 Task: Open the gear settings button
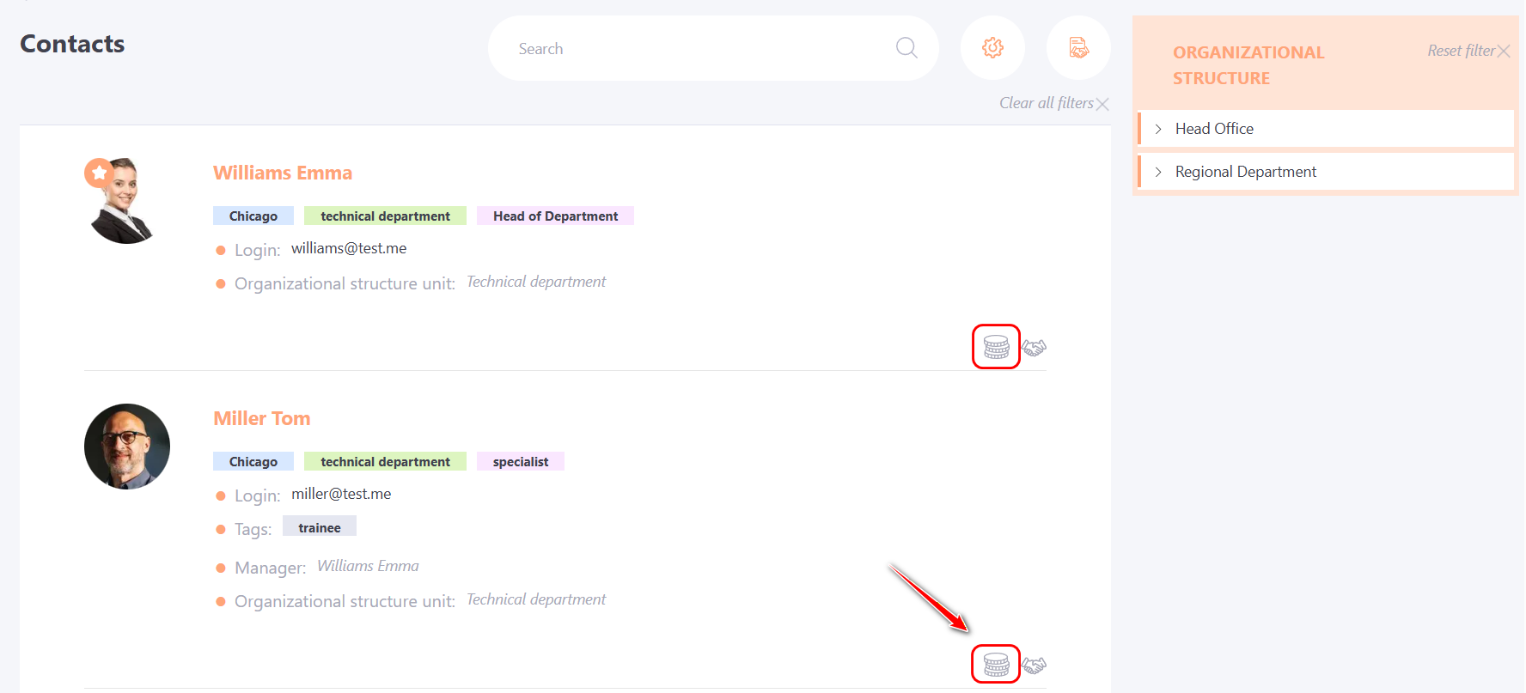(992, 48)
